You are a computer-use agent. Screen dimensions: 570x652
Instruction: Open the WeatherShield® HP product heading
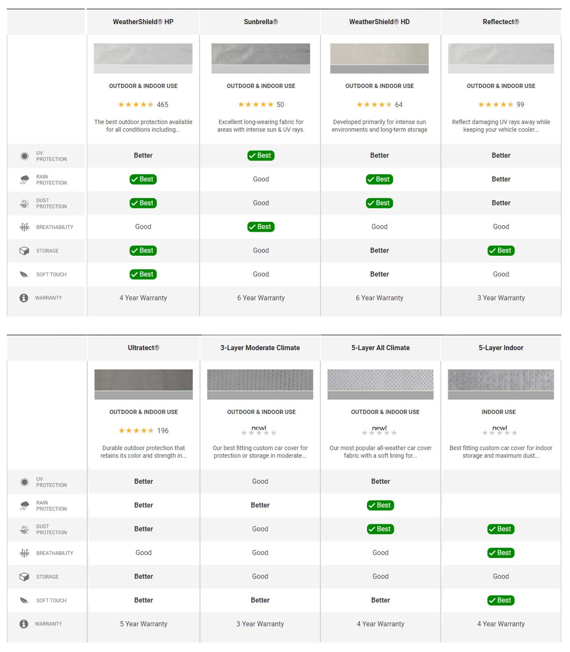[143, 22]
